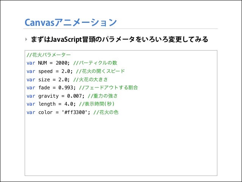Click the comment "//花火の色"
This screenshot has height=182, width=242.
pos(106,112)
